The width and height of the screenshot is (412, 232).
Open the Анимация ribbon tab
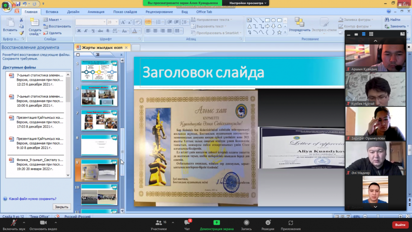click(96, 12)
